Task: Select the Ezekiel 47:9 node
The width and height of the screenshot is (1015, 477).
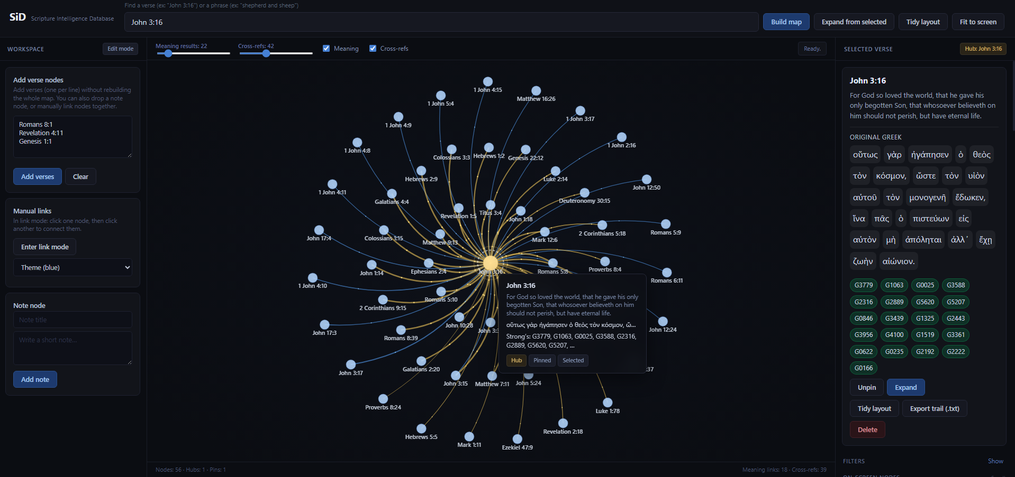Action: coord(518,439)
